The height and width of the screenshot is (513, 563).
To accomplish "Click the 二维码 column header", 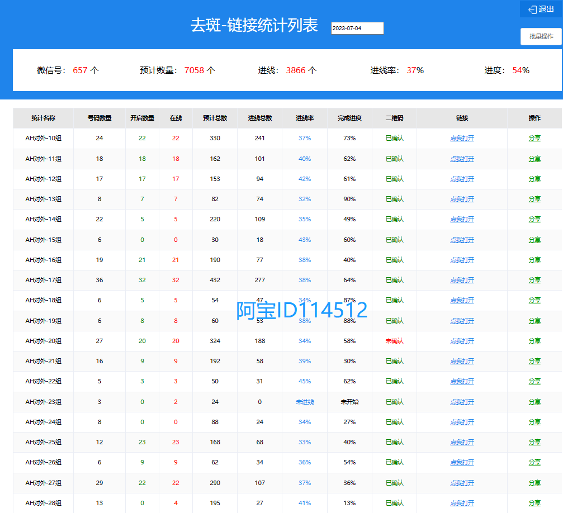I will pyautogui.click(x=394, y=118).
